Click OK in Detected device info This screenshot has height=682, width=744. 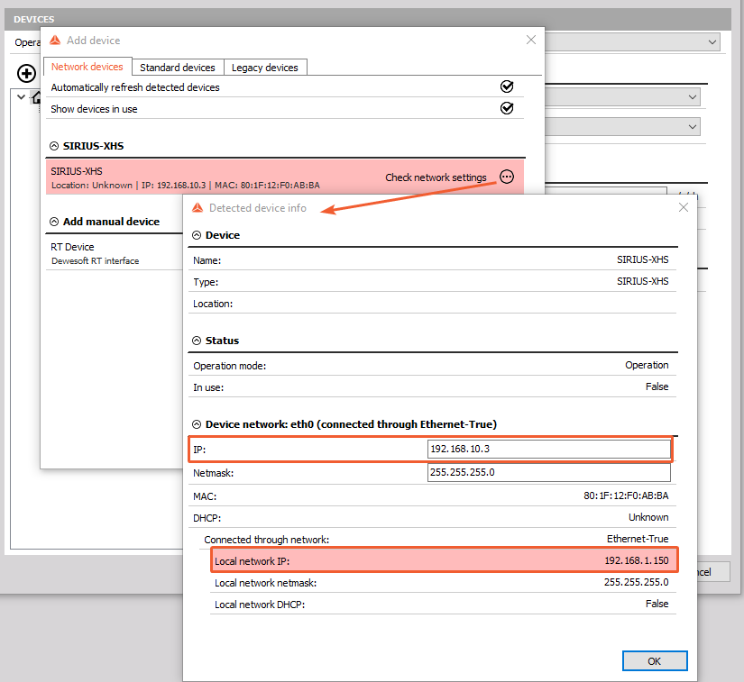click(x=655, y=661)
